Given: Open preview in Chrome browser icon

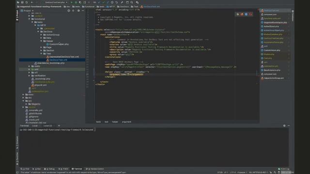Looking at the screenshot, I should 238,14.
